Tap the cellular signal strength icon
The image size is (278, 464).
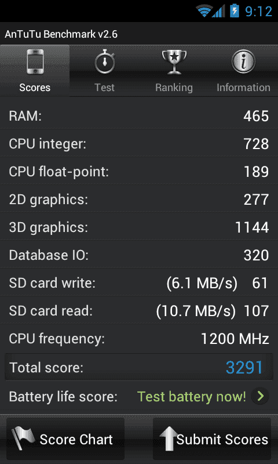[x=218, y=11]
